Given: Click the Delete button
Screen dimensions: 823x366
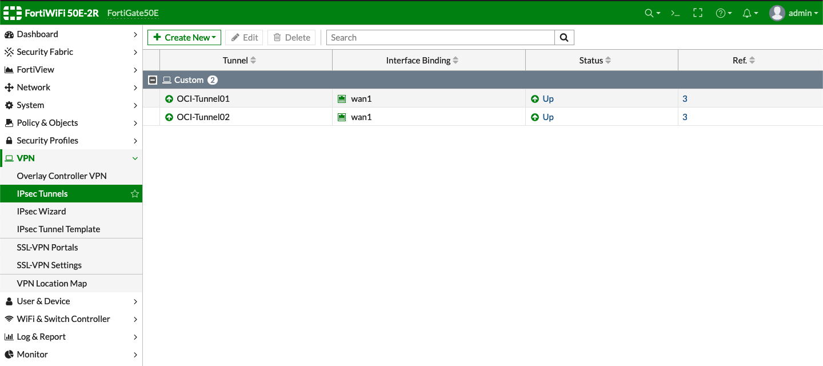Looking at the screenshot, I should pos(291,38).
